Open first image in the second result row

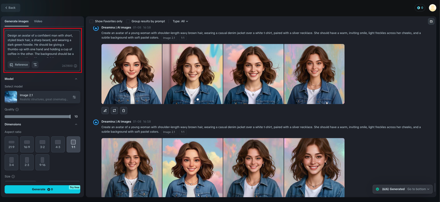pos(132,167)
